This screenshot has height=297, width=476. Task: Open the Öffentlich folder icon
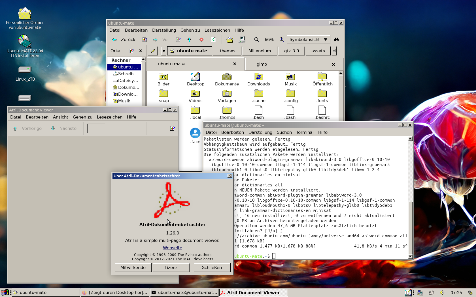(x=322, y=77)
